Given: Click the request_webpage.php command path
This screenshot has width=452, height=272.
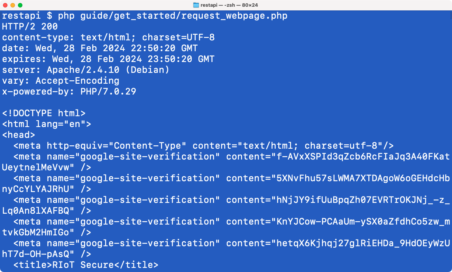Looking at the screenshot, I should pyautogui.click(x=184, y=16).
